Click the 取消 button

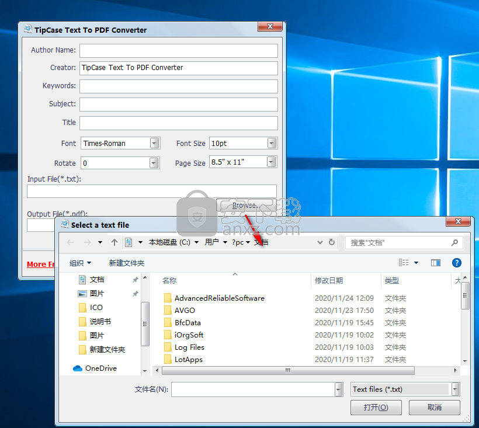pyautogui.click(x=434, y=407)
